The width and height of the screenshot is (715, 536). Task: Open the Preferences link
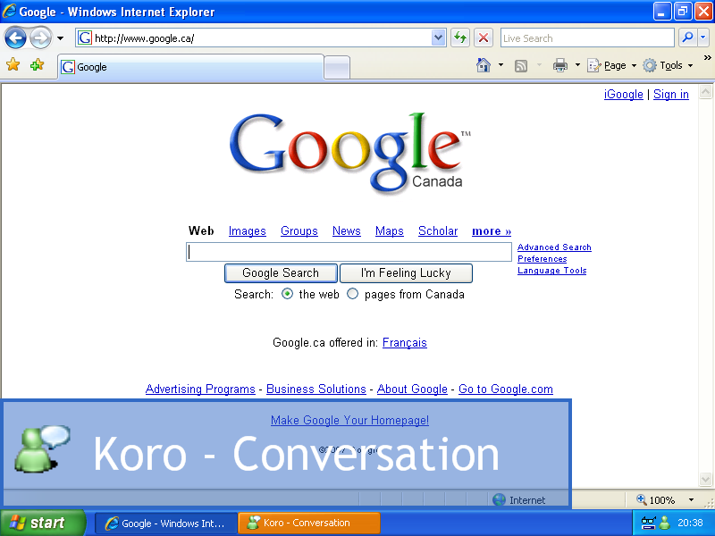point(543,259)
